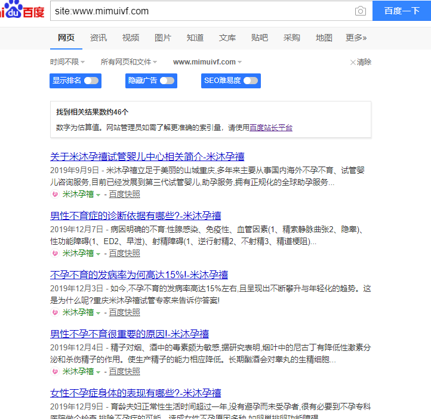Open the 知道 tab
The height and width of the screenshot is (419, 431).
195,38
